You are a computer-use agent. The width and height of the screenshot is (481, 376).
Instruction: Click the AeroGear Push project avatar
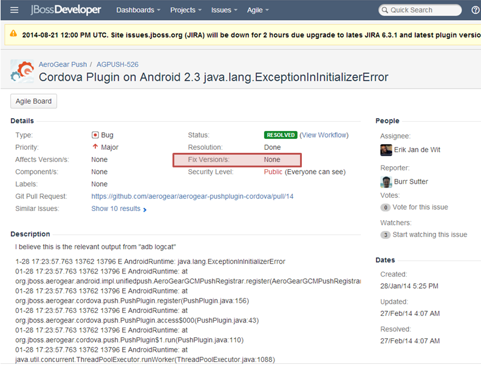coord(22,72)
